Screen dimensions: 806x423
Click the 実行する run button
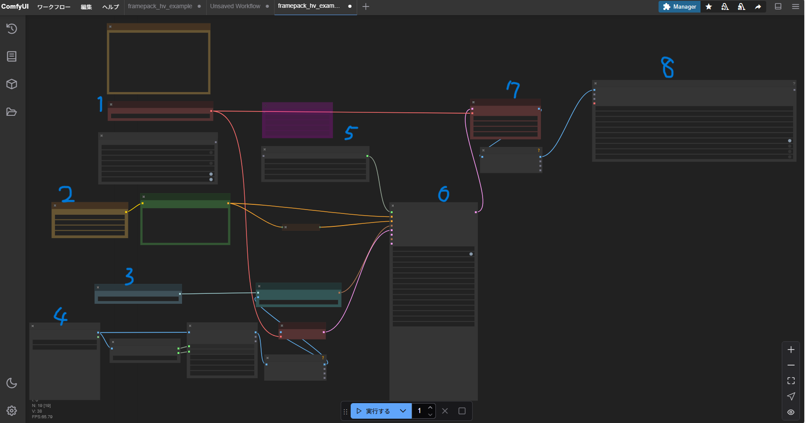pos(374,411)
